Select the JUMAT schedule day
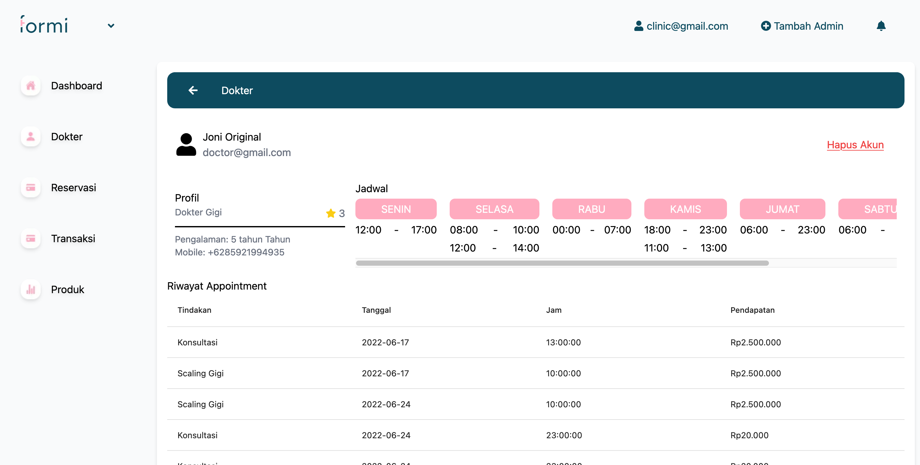 (782, 209)
